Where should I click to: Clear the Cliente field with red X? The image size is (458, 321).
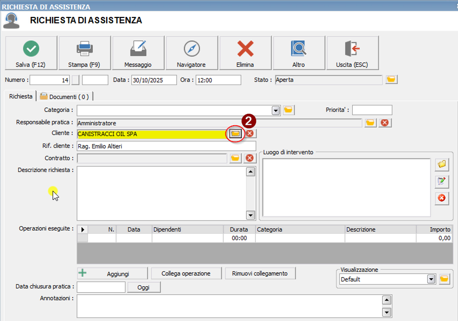click(x=250, y=134)
